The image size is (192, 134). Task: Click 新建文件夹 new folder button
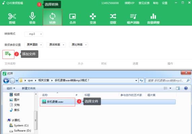pyautogui.click(x=29, y=88)
